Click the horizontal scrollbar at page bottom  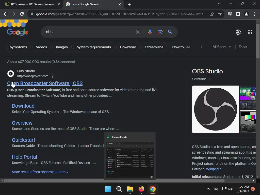[x=114, y=181]
